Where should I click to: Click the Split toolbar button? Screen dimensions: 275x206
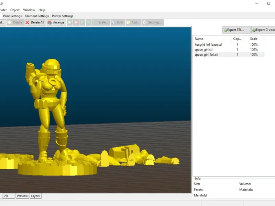117,22
